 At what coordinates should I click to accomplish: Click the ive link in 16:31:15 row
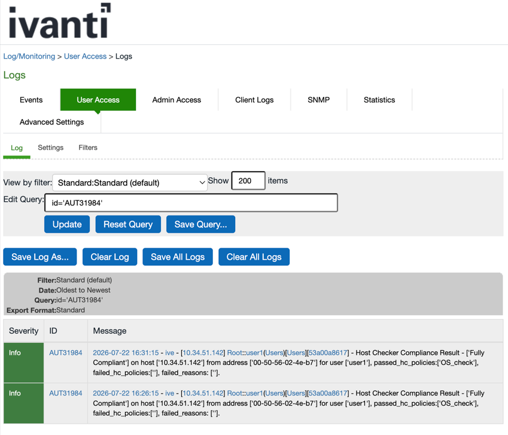[170, 353]
